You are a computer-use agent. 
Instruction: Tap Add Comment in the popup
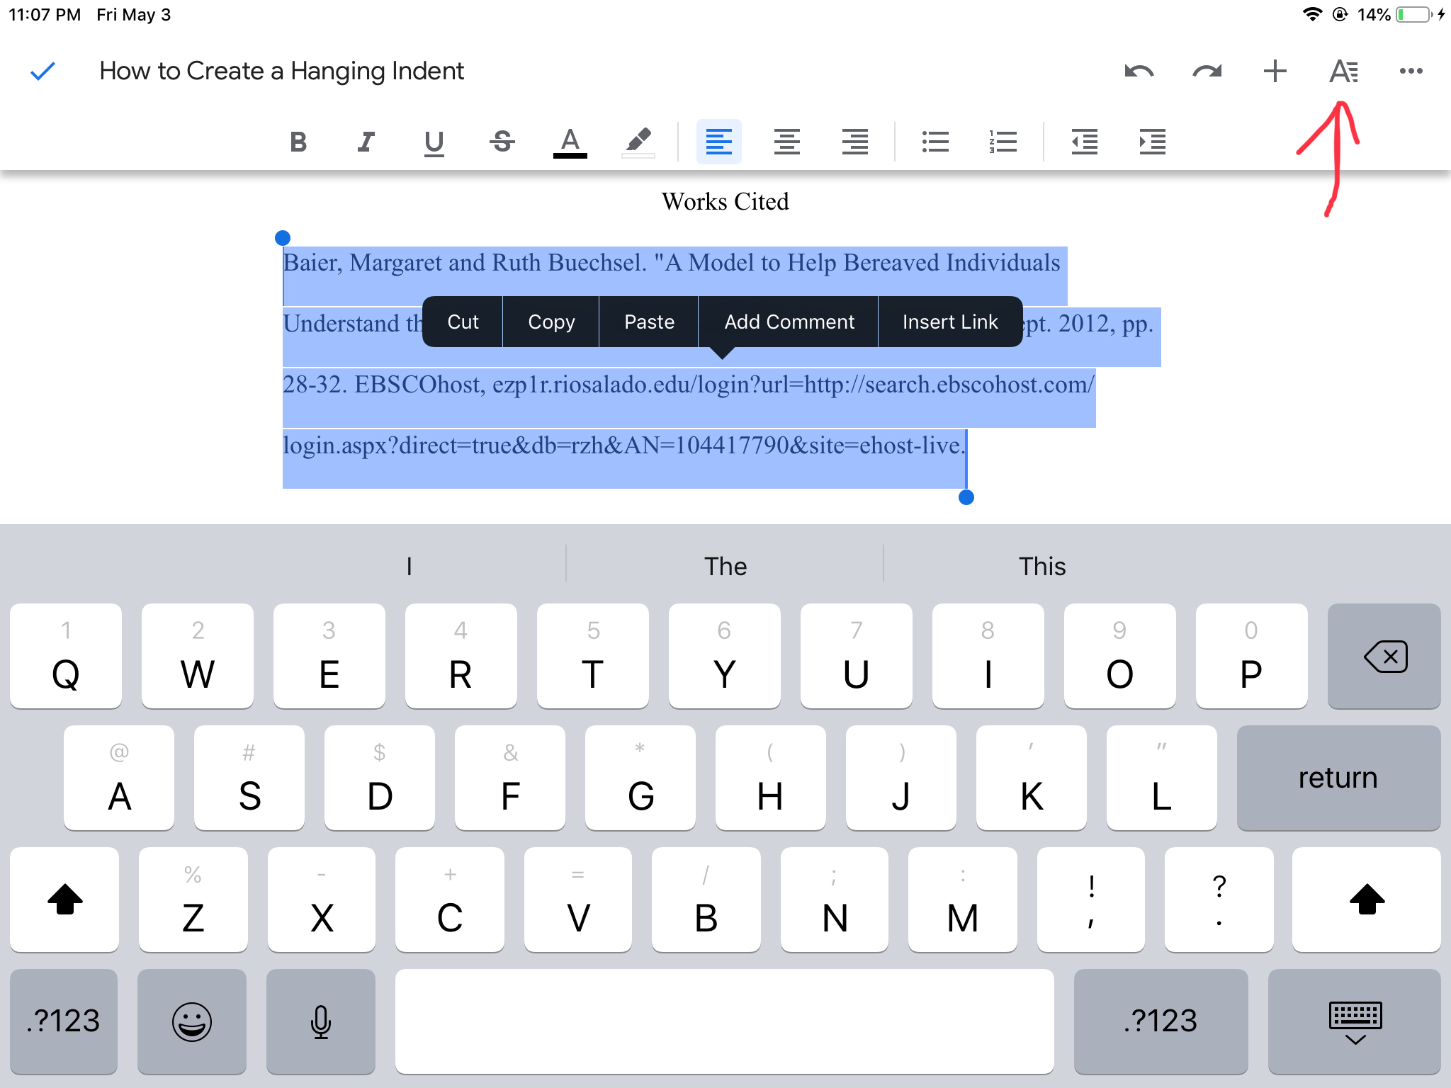coord(789,322)
